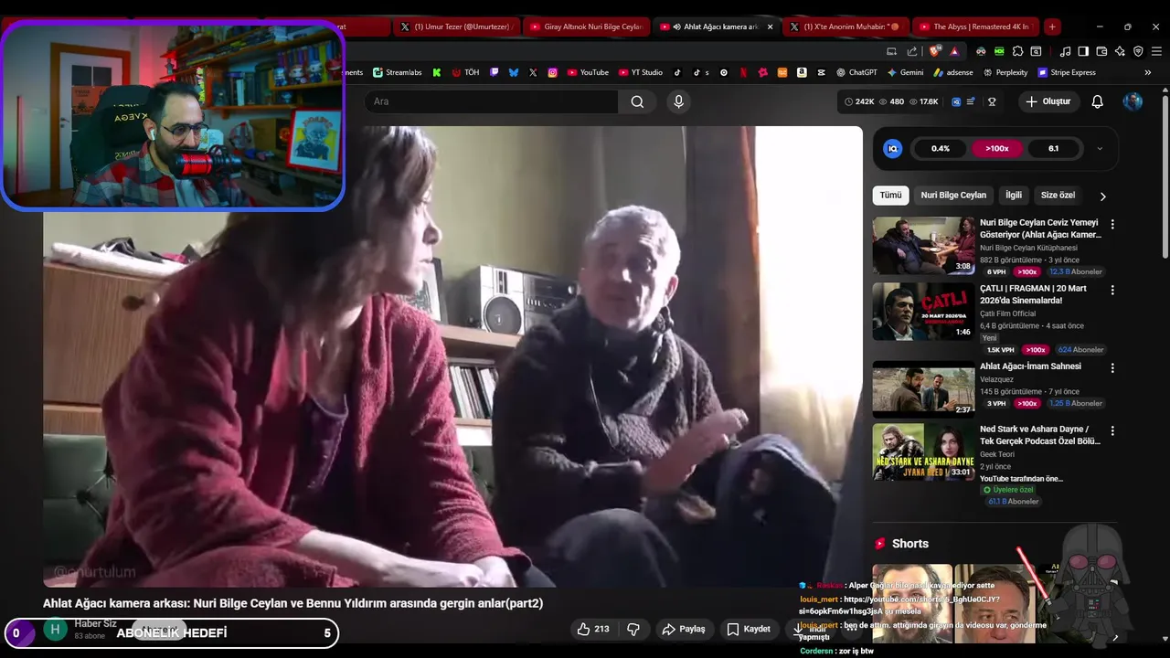Show more bookmarks with the overflow arrows
Screen dimensions: 1170x658
(1148, 72)
